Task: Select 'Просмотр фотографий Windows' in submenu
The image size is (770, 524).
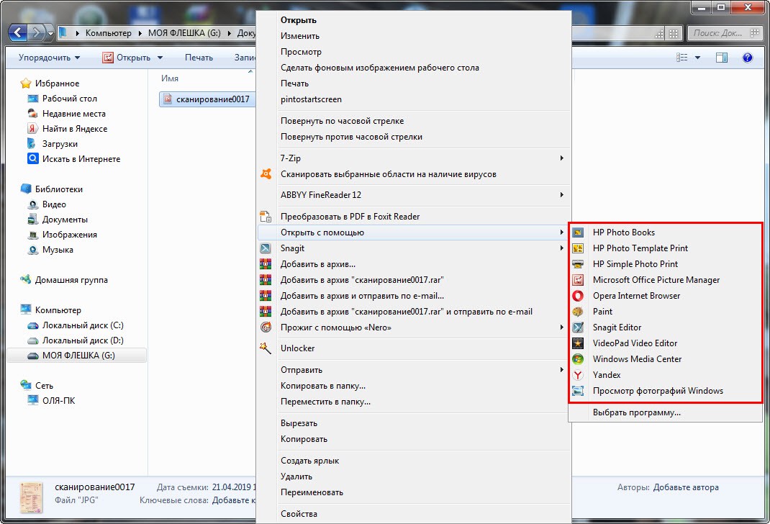Action: 658,391
